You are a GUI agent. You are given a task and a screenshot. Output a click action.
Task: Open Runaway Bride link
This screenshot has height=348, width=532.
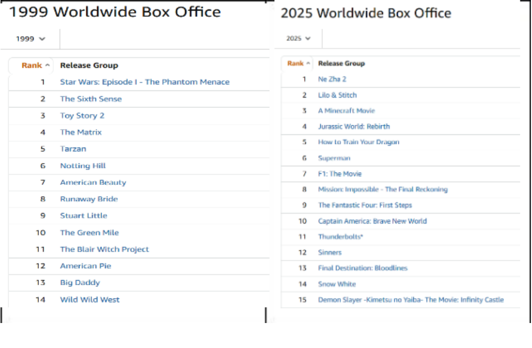89,199
